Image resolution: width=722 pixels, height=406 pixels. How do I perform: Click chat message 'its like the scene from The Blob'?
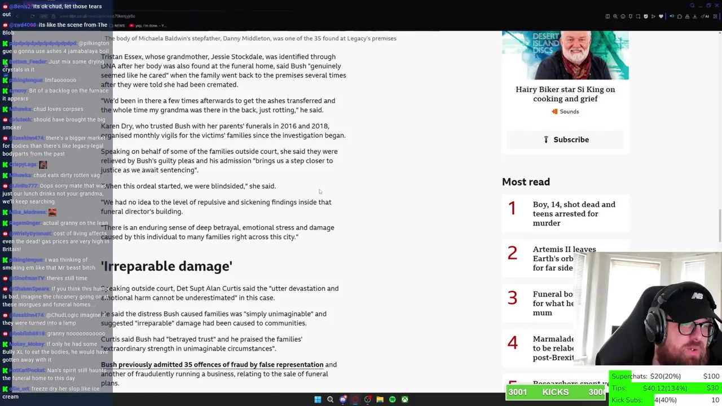[x=55, y=29]
